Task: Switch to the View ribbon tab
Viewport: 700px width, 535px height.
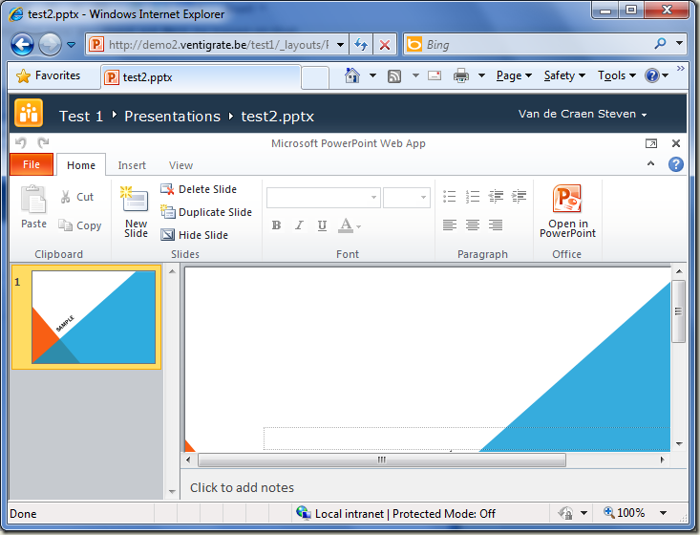Action: 180,165
